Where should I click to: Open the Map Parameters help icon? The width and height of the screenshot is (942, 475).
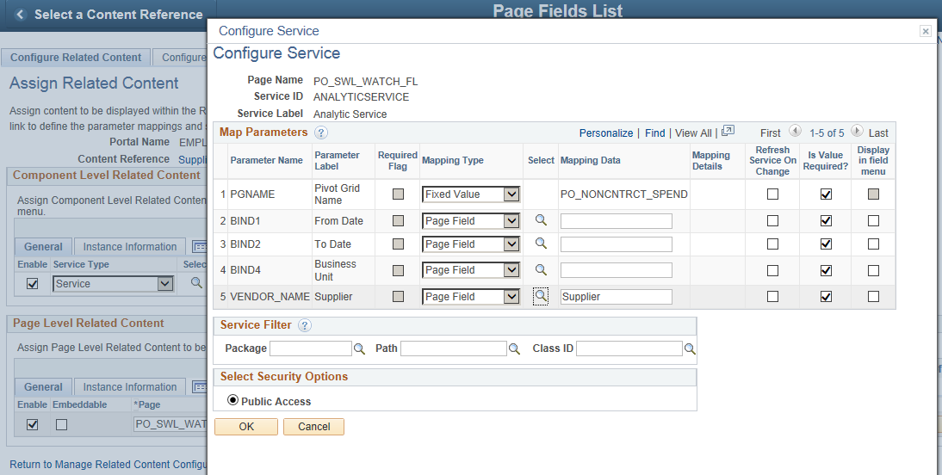pyautogui.click(x=321, y=133)
